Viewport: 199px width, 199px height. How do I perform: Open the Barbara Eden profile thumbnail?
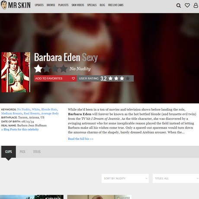point(16,72)
